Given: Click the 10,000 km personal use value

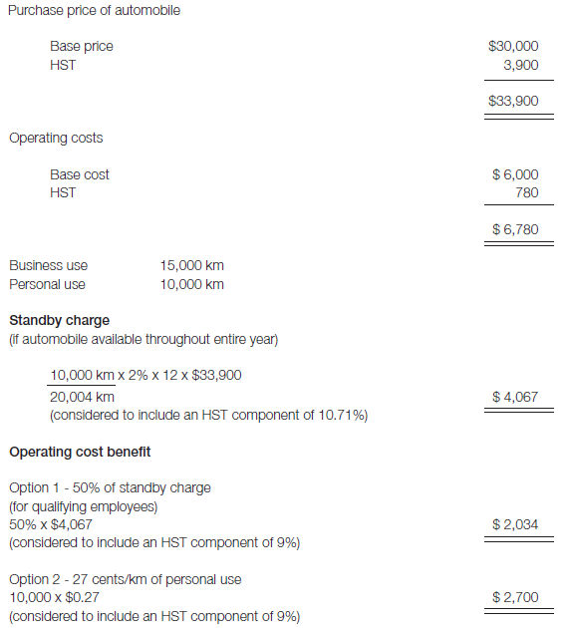Looking at the screenshot, I should [192, 284].
